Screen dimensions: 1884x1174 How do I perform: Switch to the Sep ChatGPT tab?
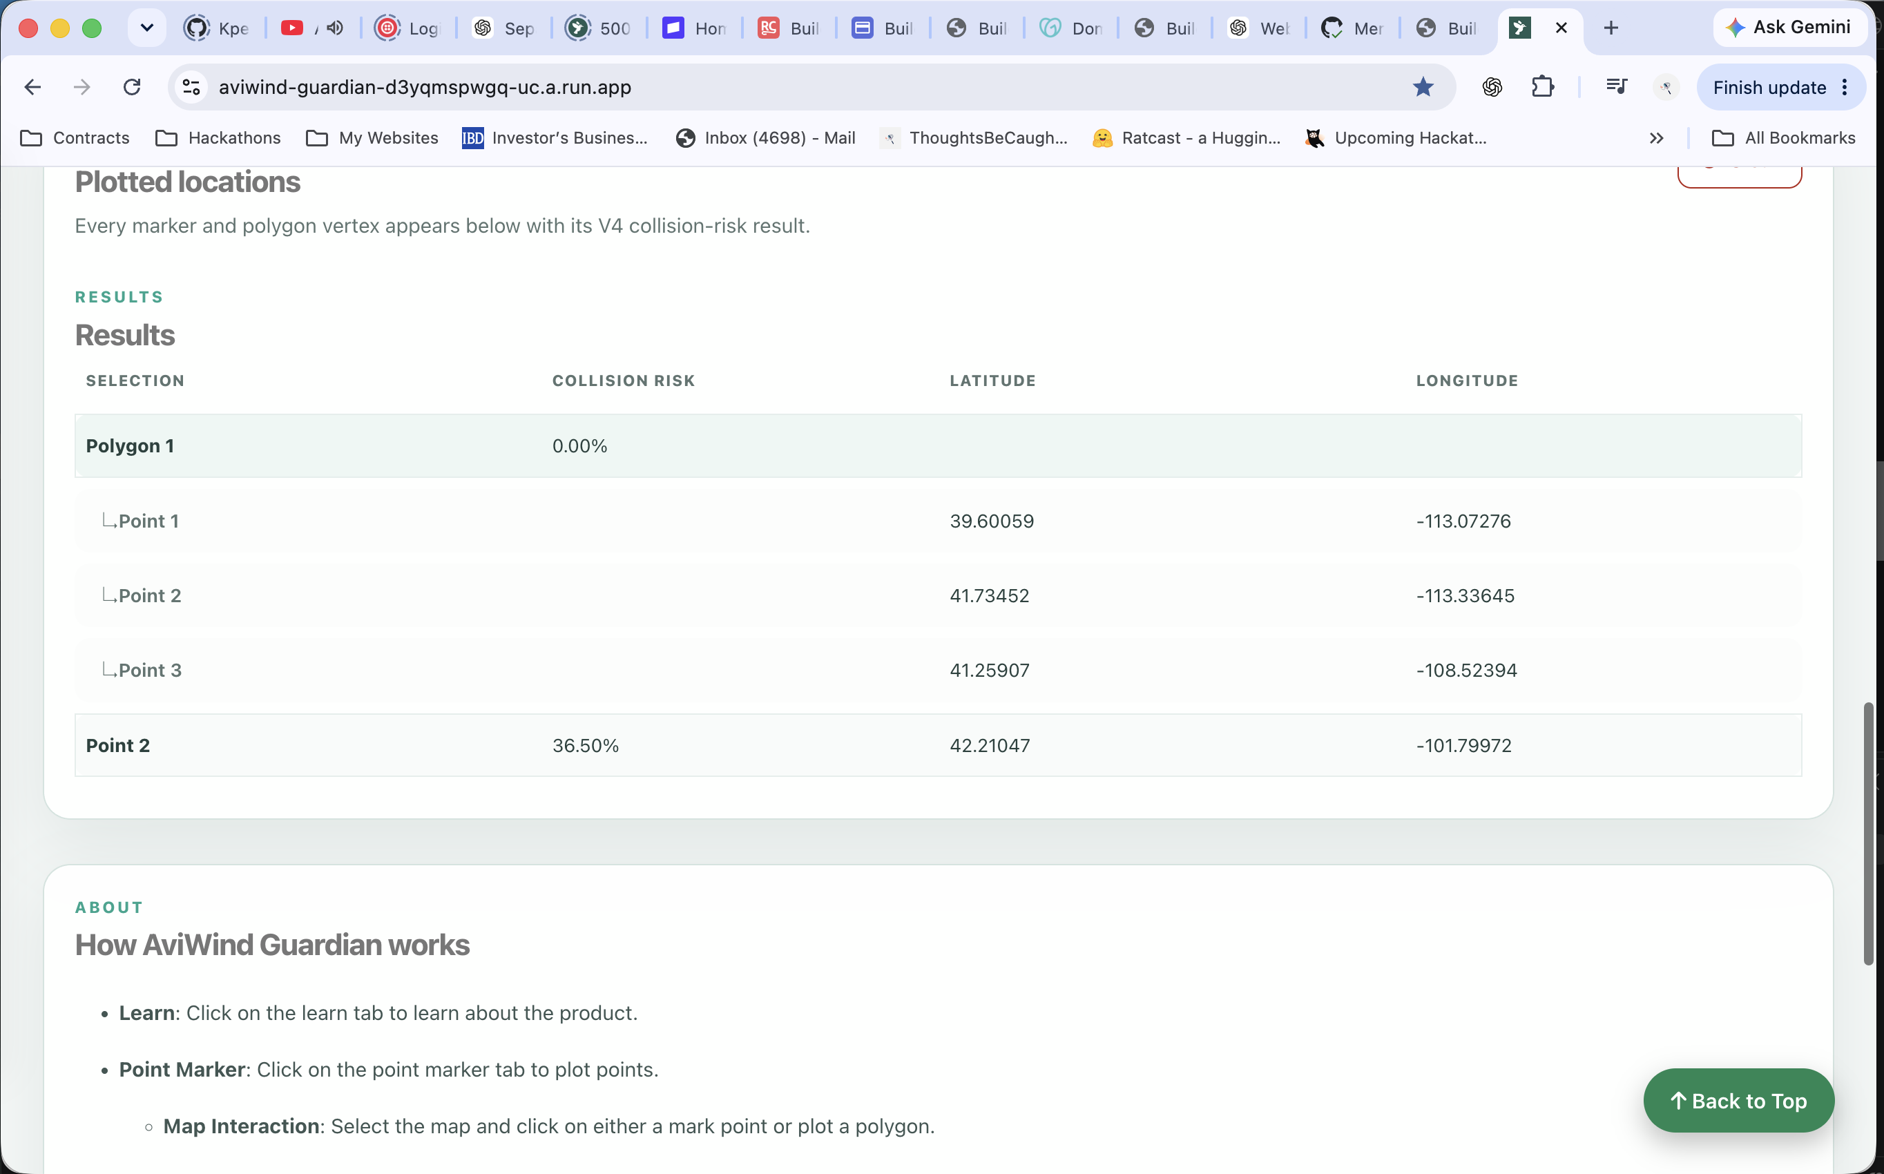503,29
